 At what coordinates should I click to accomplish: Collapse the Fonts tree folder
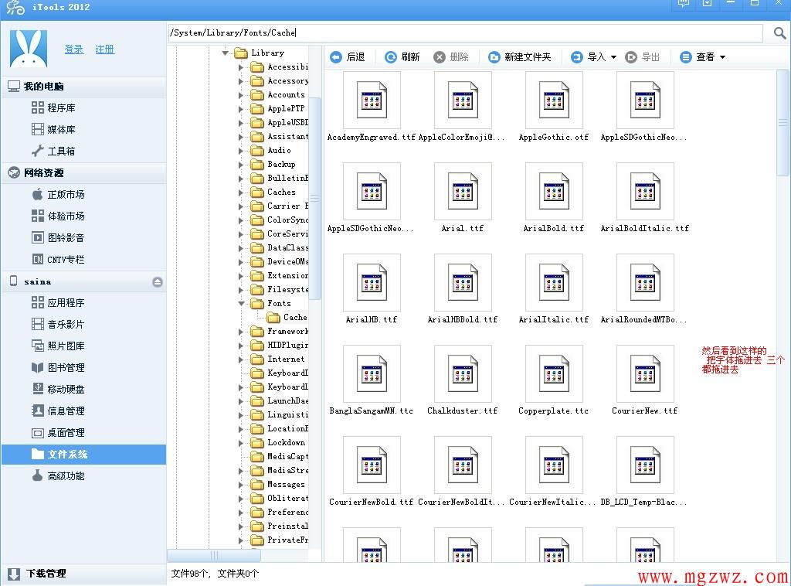(x=241, y=303)
